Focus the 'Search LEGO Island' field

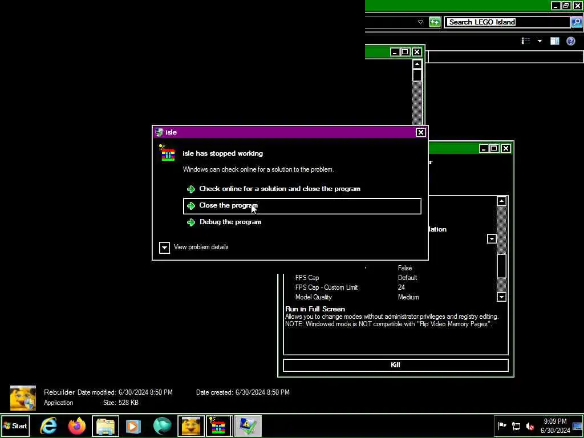tap(507, 22)
